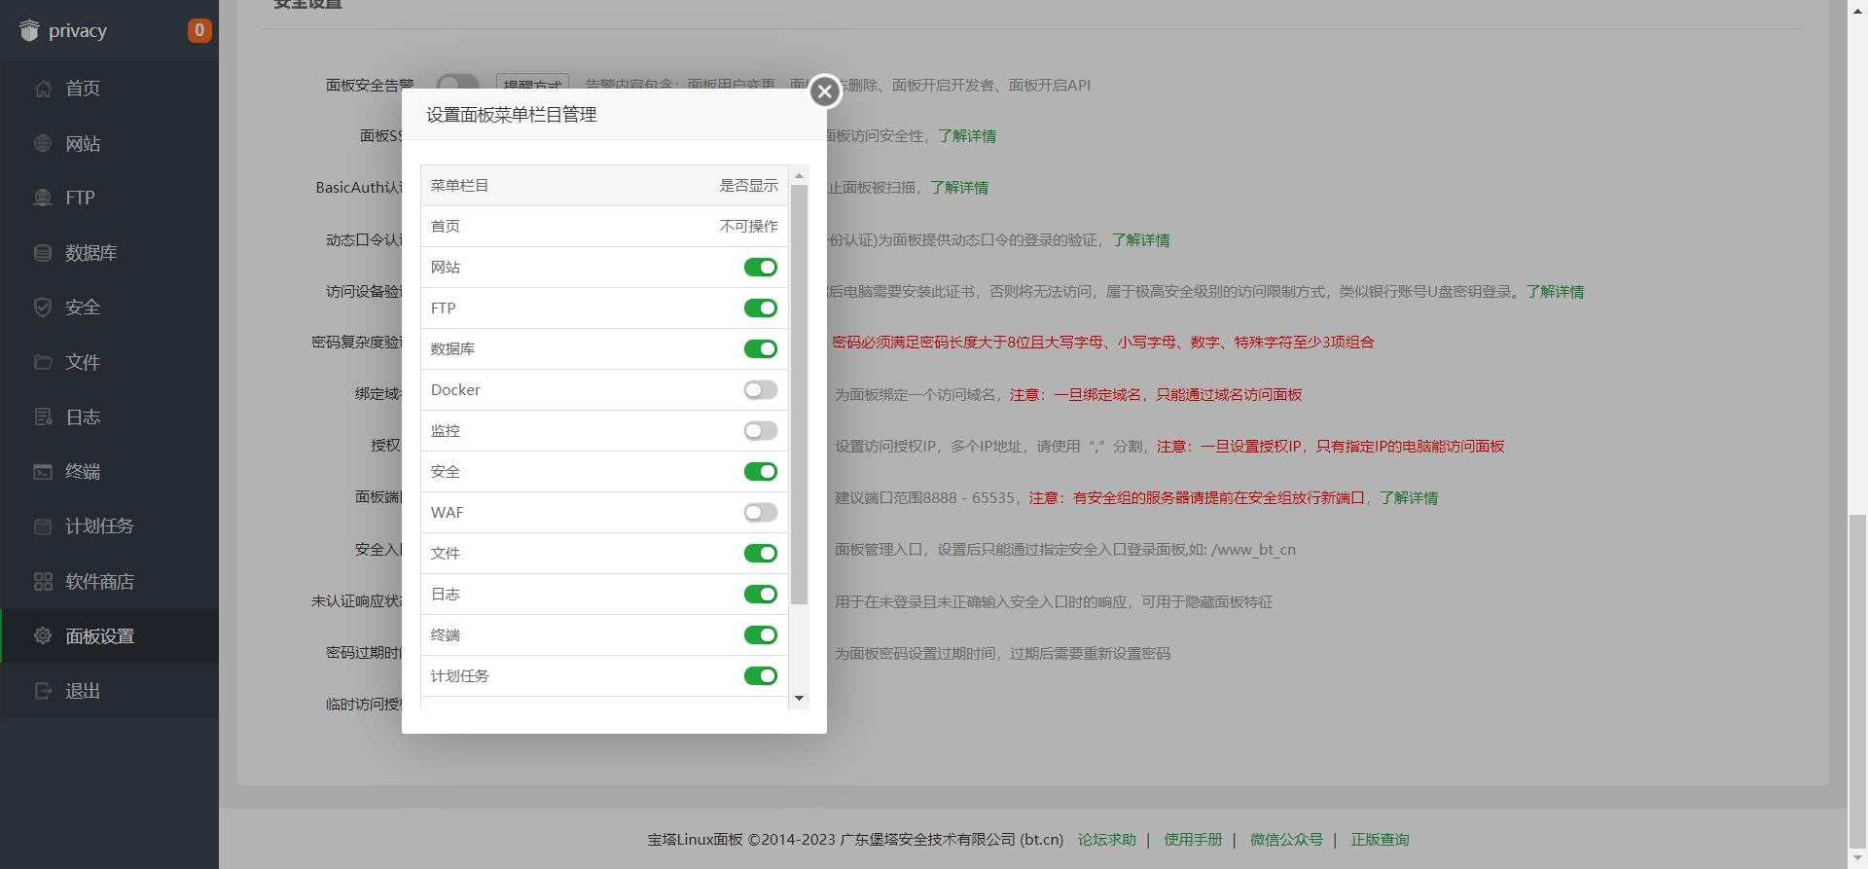This screenshot has width=1868, height=869.
Task: Click dialog list scroll up arrow
Action: point(800,176)
